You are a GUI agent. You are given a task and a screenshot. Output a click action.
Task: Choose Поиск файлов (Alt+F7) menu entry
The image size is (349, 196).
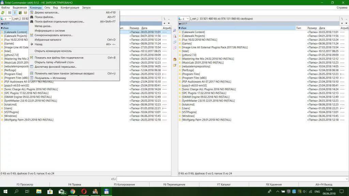[x=74, y=17]
